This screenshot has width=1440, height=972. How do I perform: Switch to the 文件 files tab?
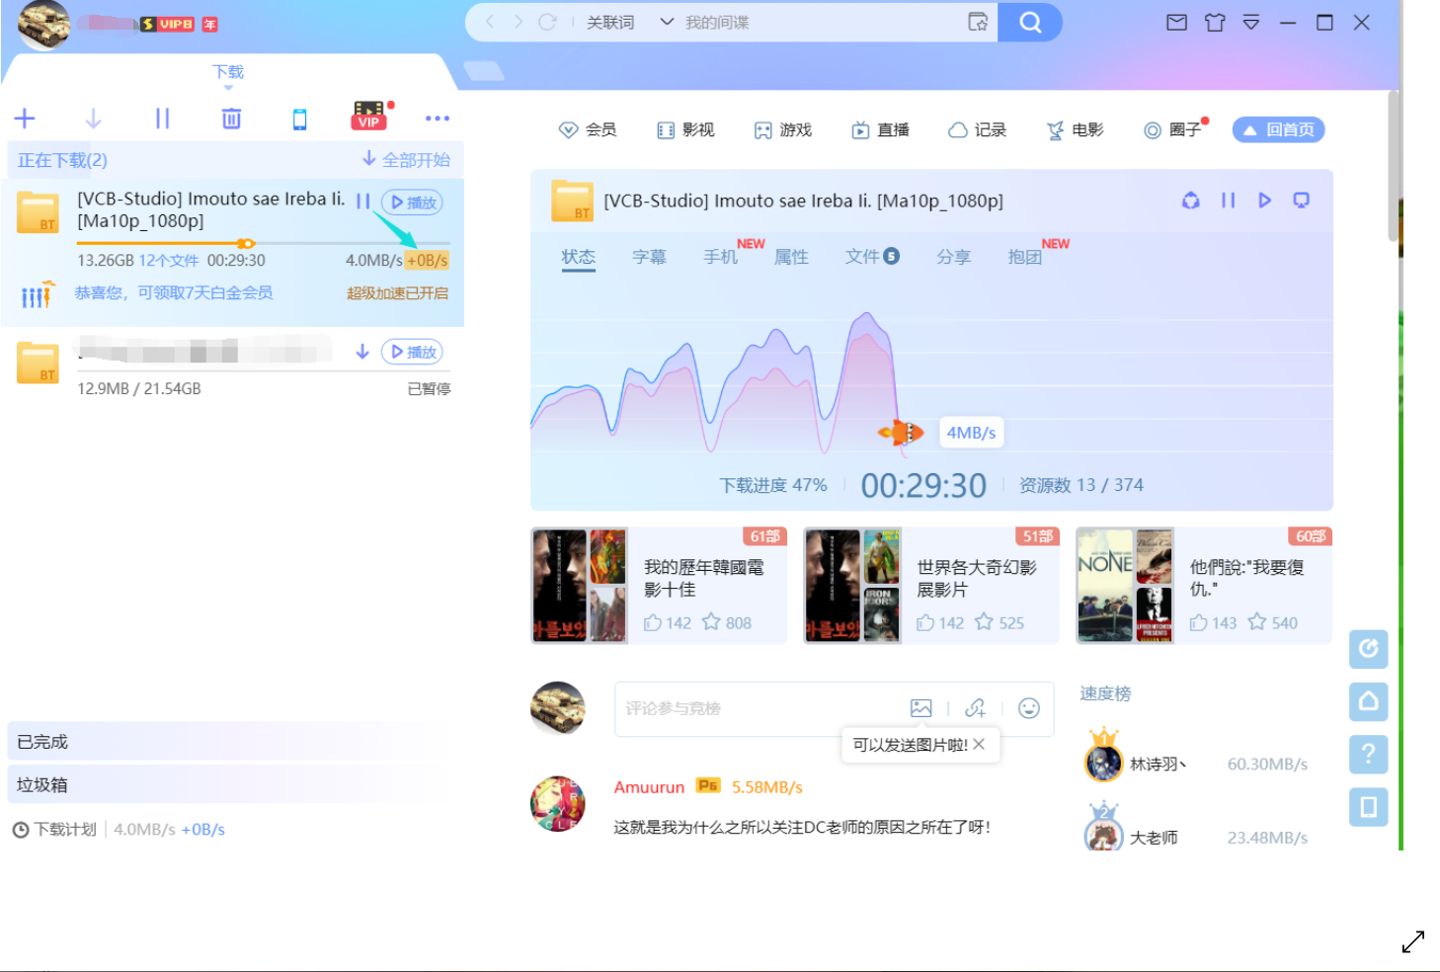(x=864, y=257)
